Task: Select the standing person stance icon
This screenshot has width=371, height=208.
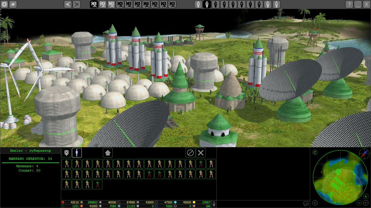Action: 77,153
